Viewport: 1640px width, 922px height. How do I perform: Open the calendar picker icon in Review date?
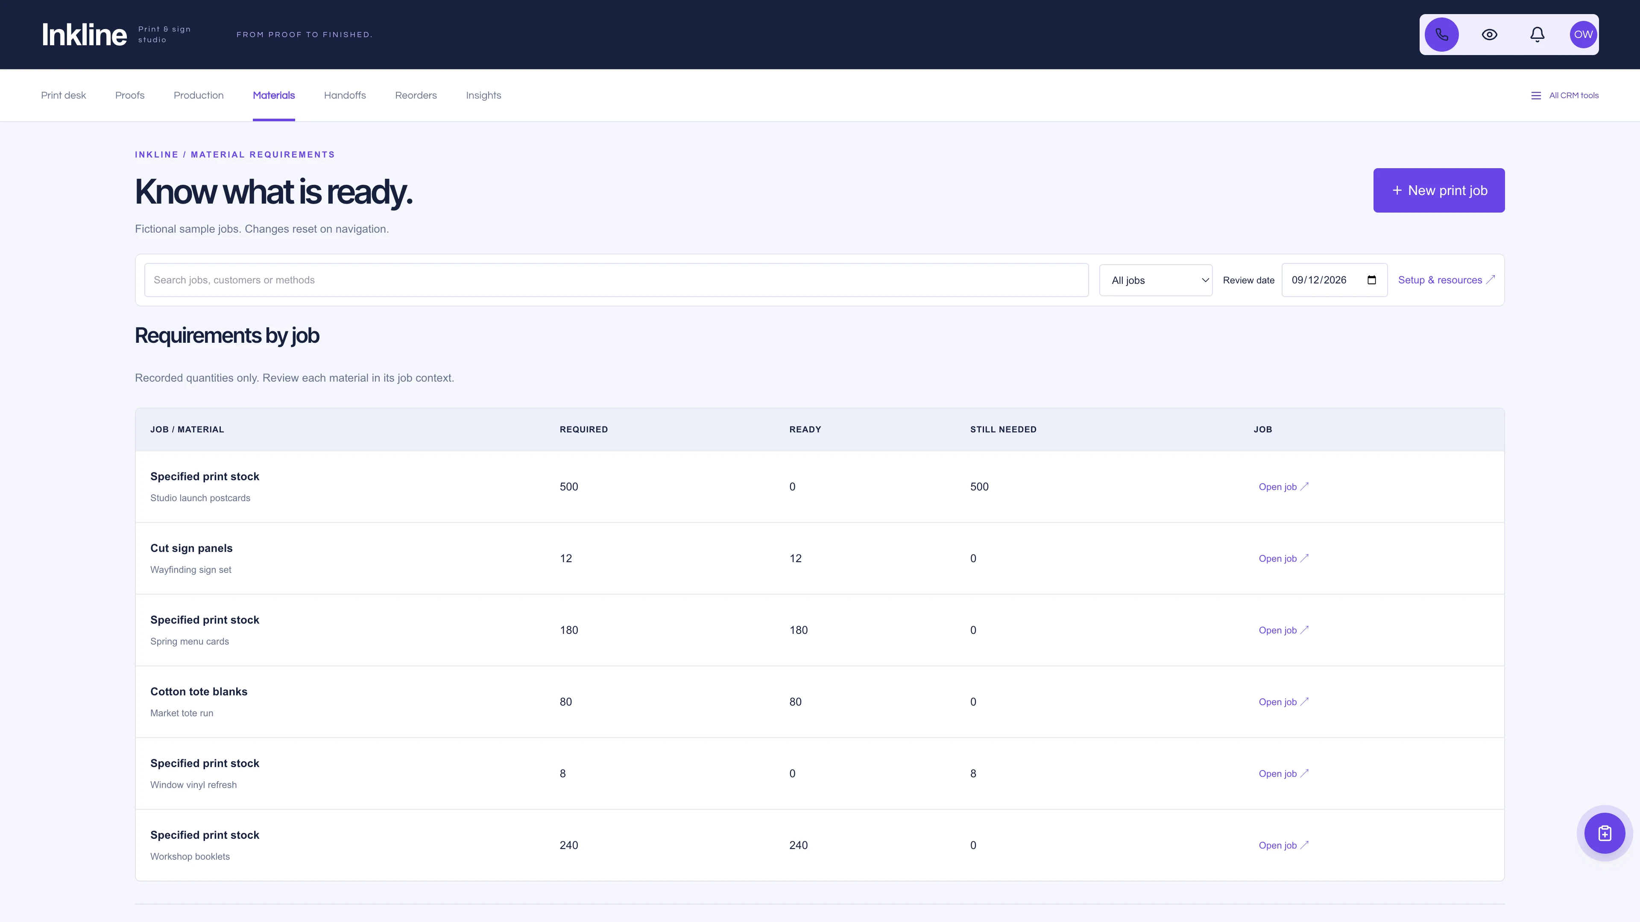1371,280
